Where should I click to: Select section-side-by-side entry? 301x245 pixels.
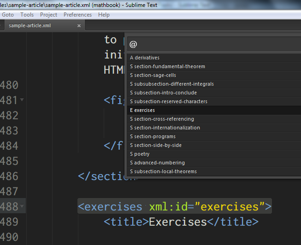pyautogui.click(x=214, y=145)
